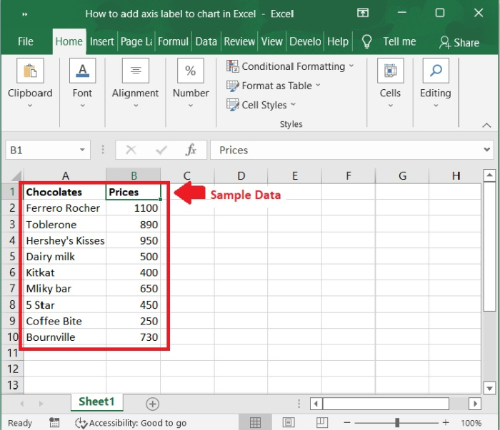Select the Ferrero Rocher cell

tap(65, 208)
